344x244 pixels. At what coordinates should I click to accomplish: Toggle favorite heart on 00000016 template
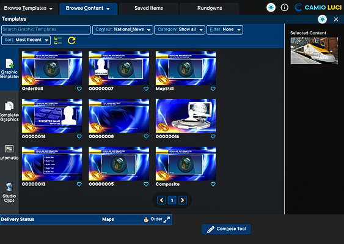[x=213, y=136]
